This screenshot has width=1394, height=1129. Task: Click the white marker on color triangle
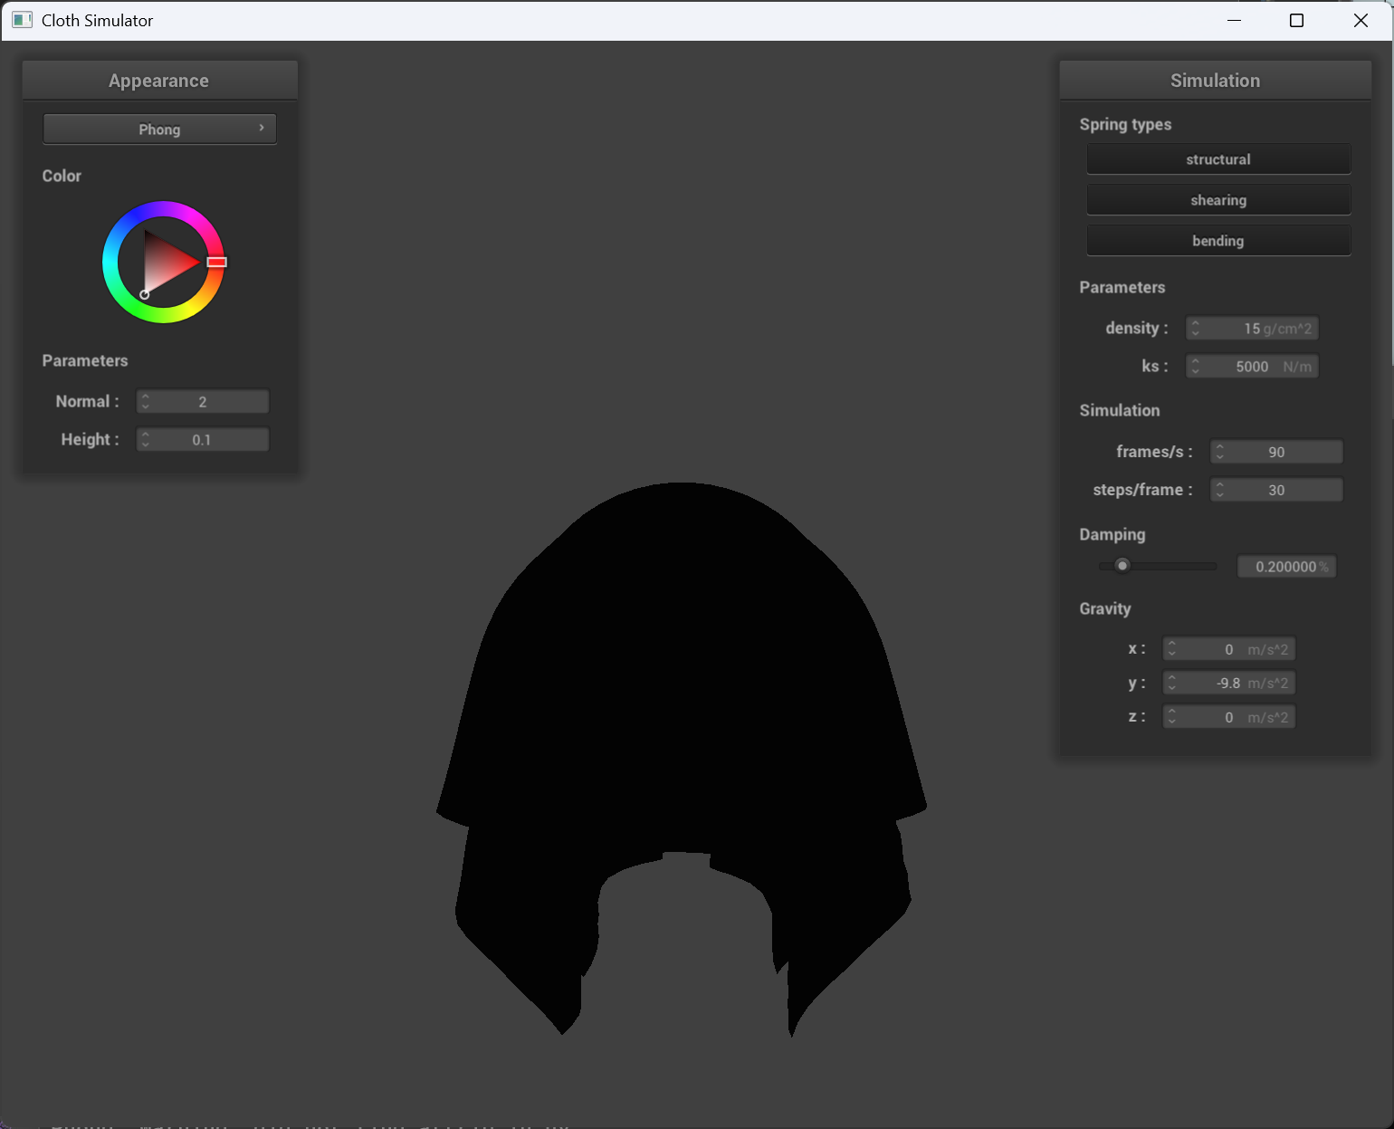(144, 294)
